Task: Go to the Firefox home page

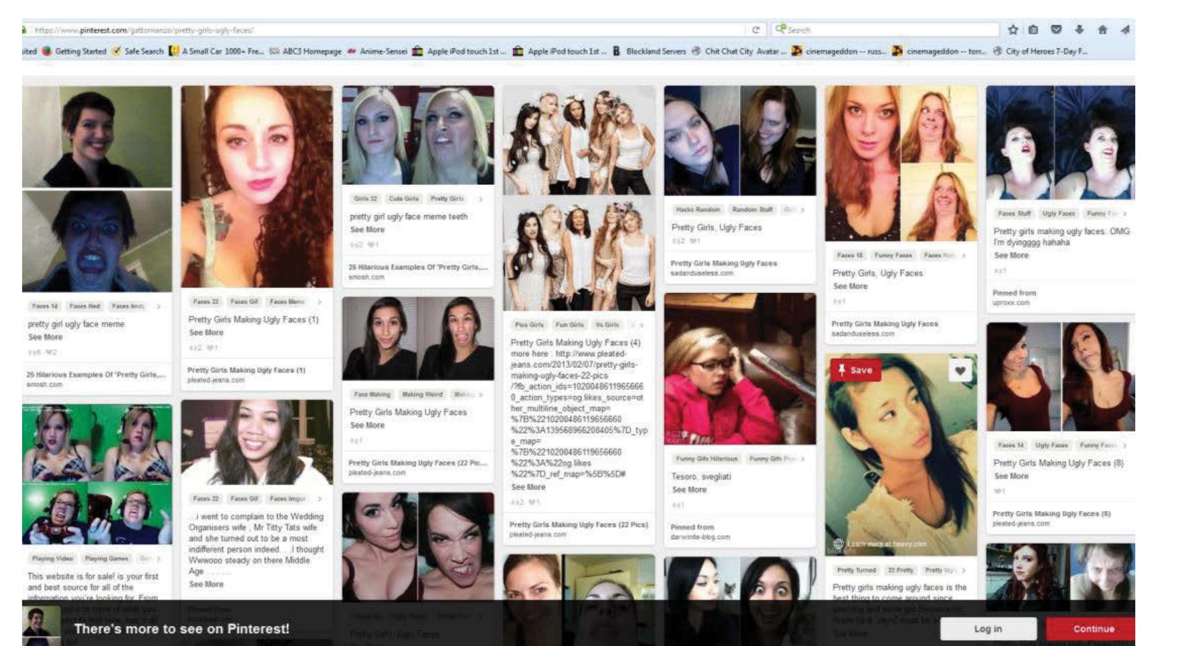Action: [1102, 27]
